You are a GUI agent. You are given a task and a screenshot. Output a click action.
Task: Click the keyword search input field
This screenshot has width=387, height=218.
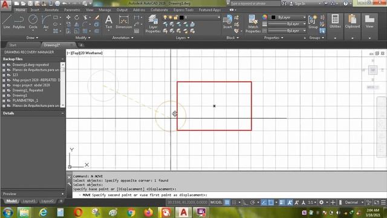coord(255,4)
